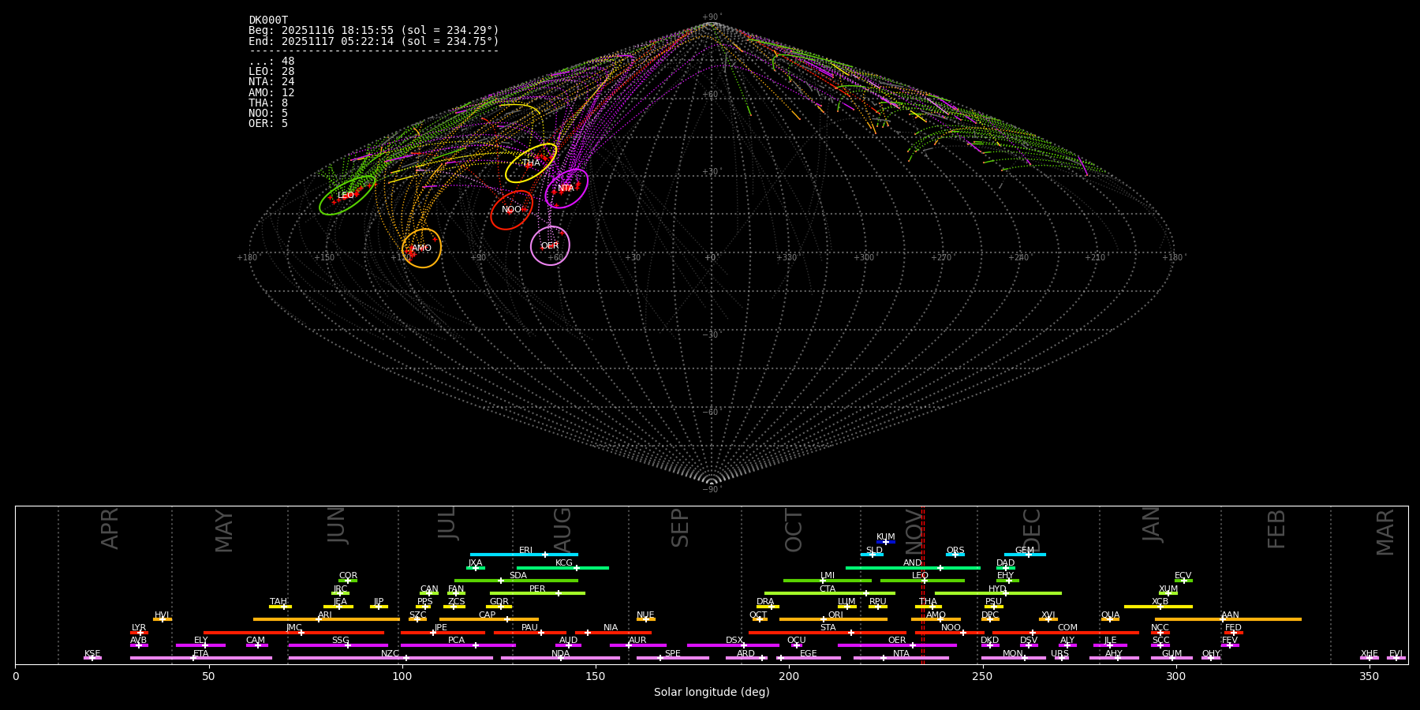Select the LMI shower label on timeline

coord(827,576)
